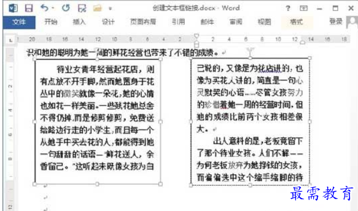Screen dimensions: 358x211
Task: Click the bottom-left handle of right text box
Action: (191, 185)
